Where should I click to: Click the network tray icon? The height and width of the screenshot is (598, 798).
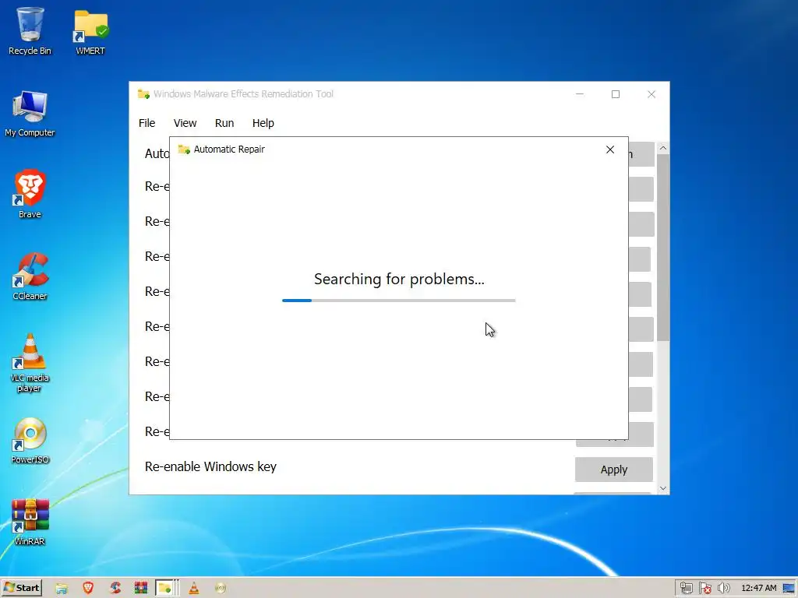pyautogui.click(x=686, y=589)
